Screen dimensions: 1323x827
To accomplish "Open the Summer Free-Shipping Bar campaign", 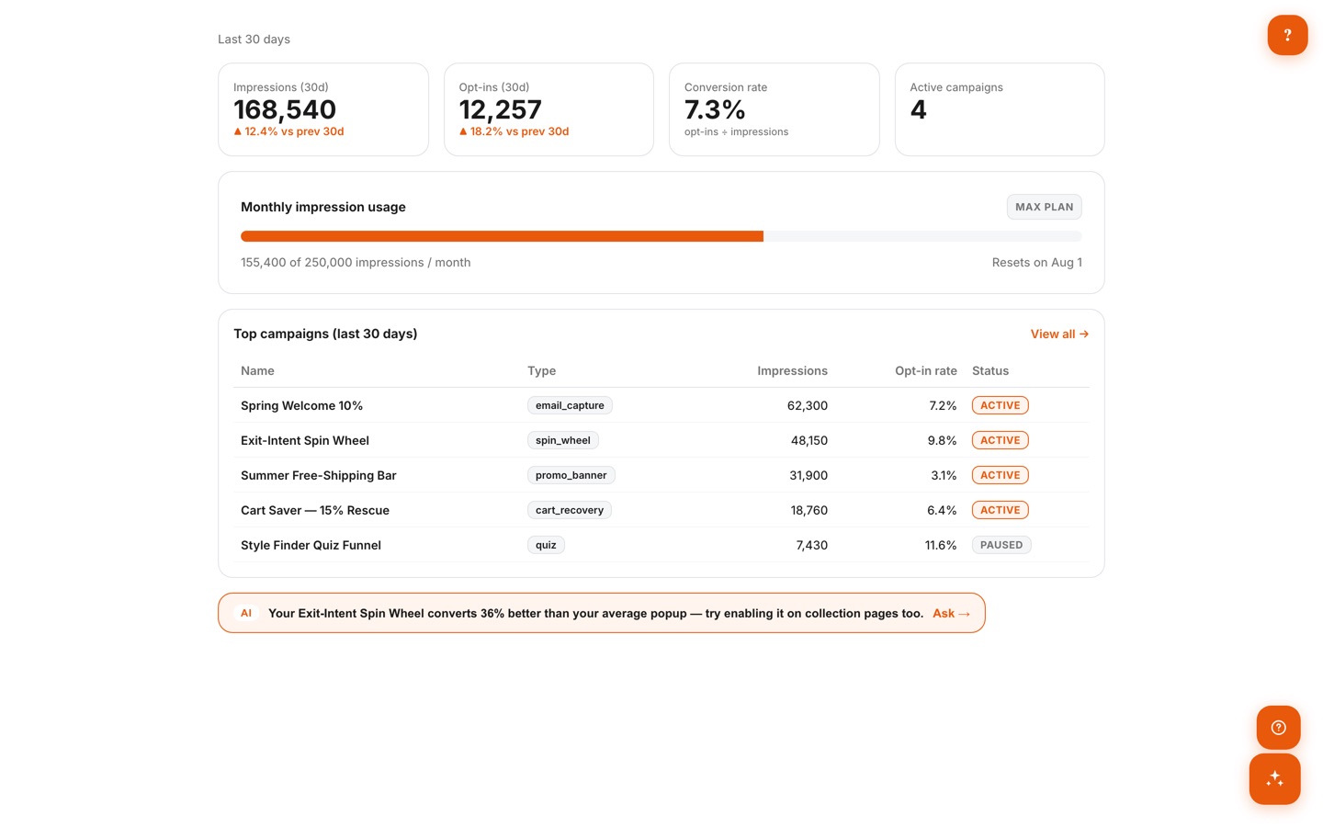I will tap(319, 475).
